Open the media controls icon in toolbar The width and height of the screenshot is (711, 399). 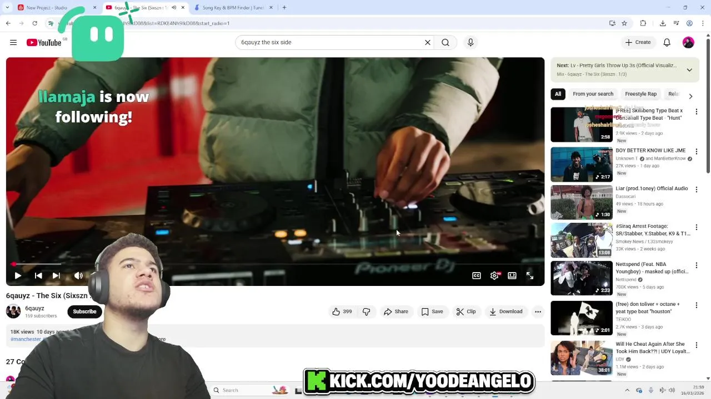point(676,23)
